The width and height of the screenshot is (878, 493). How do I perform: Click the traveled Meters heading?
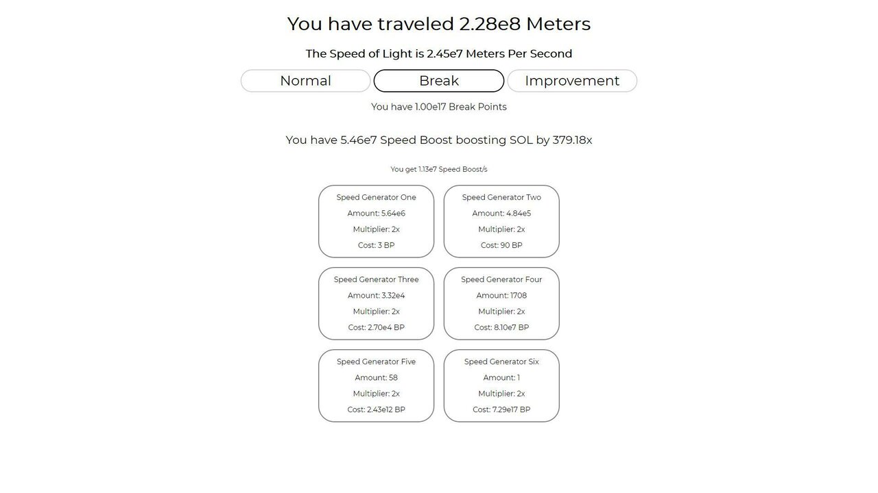(439, 24)
